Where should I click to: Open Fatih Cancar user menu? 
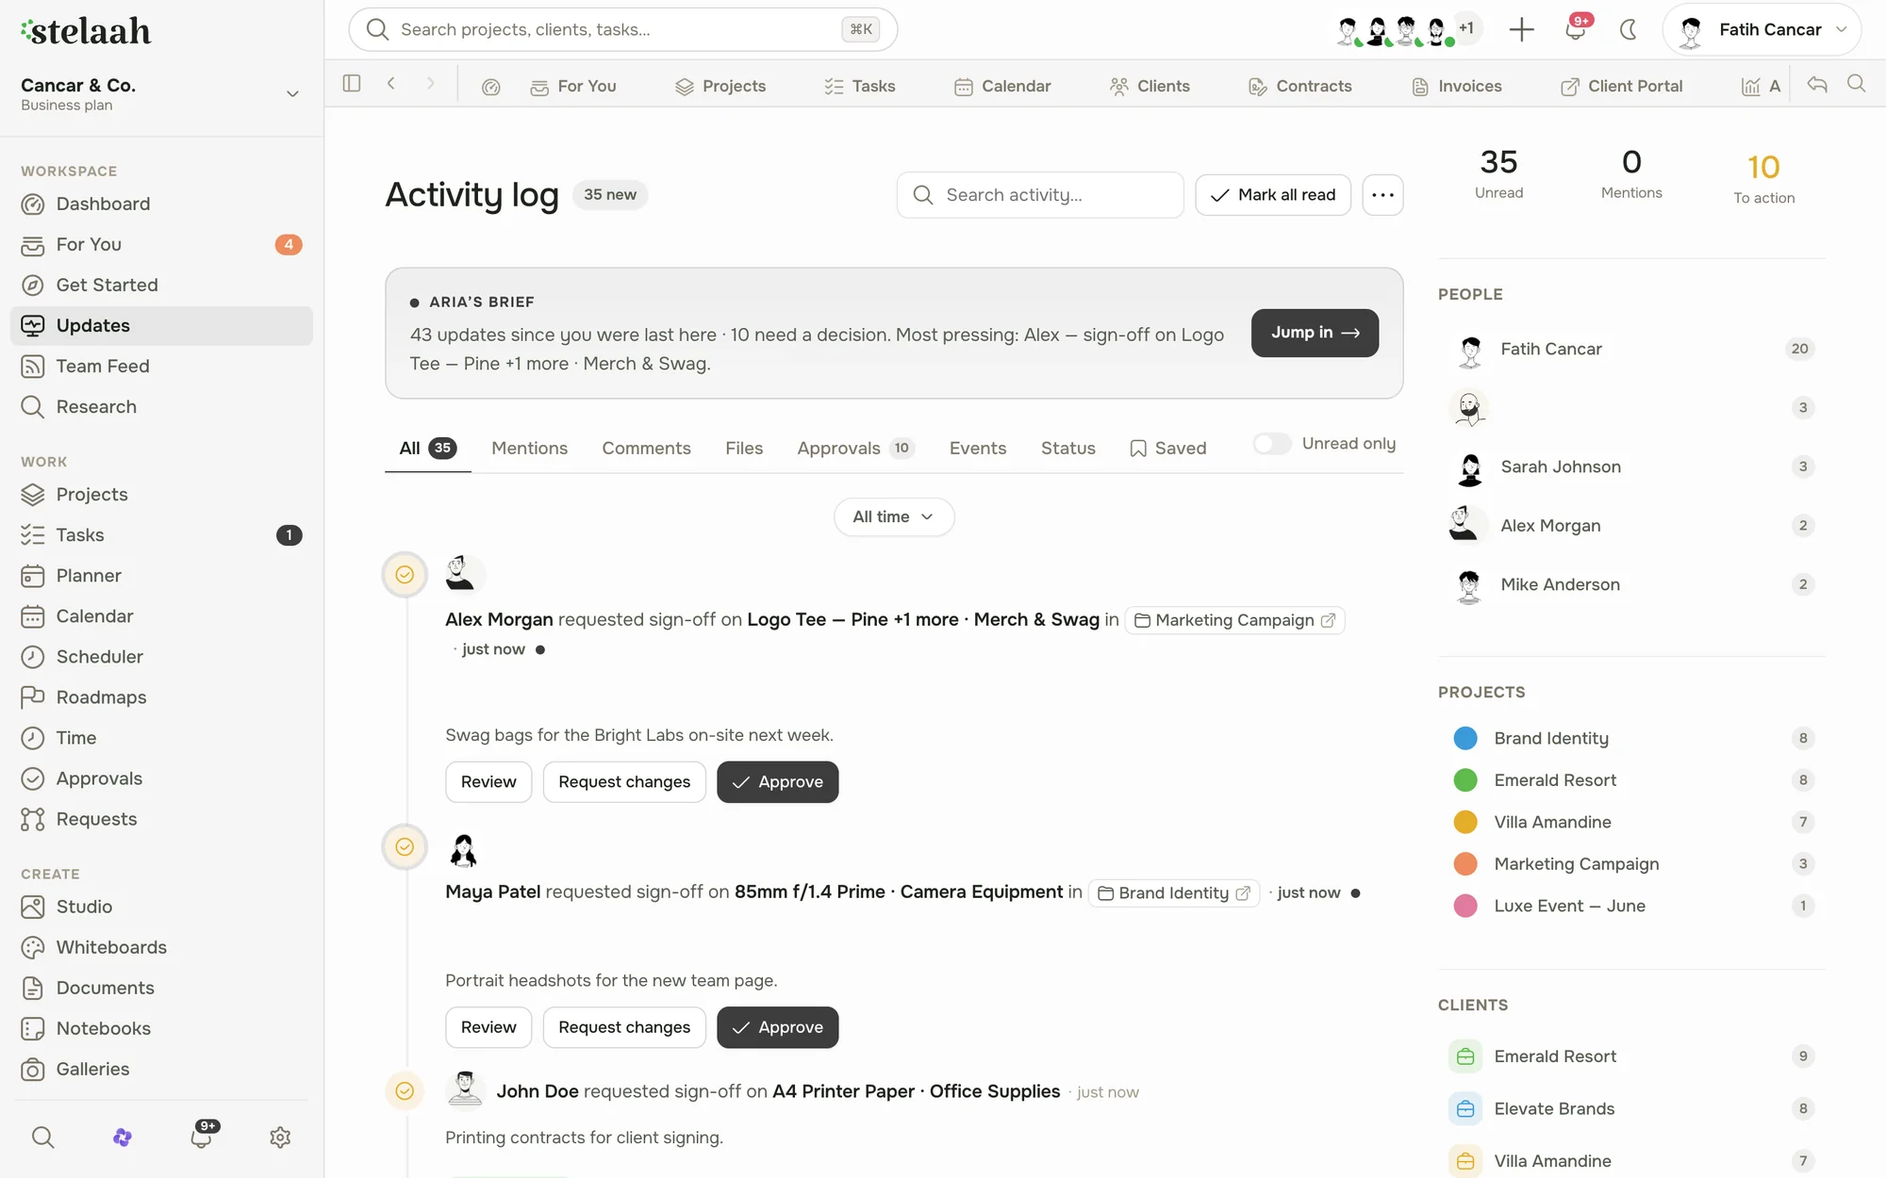point(1762,29)
